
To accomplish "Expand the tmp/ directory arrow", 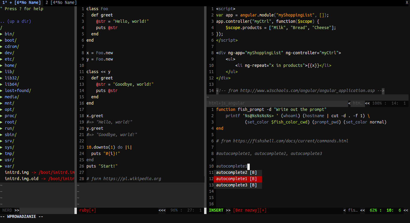I will (1, 153).
